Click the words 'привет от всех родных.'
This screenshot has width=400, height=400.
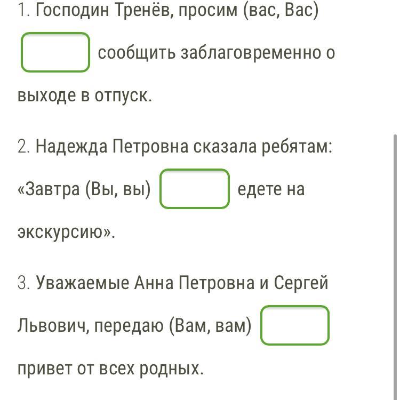(x=111, y=369)
